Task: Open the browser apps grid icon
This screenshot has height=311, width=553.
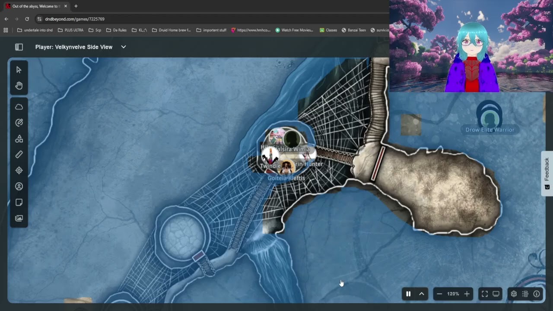Action: (x=6, y=30)
